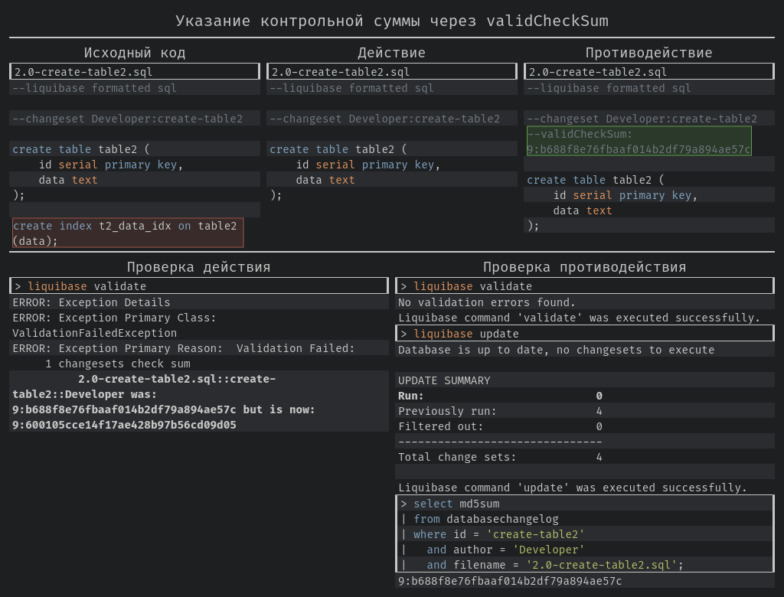Image resolution: width=784 pixels, height=597 pixels.
Task: Click 'create table table2 (' in the Противодействие column
Action: pyautogui.click(x=596, y=180)
